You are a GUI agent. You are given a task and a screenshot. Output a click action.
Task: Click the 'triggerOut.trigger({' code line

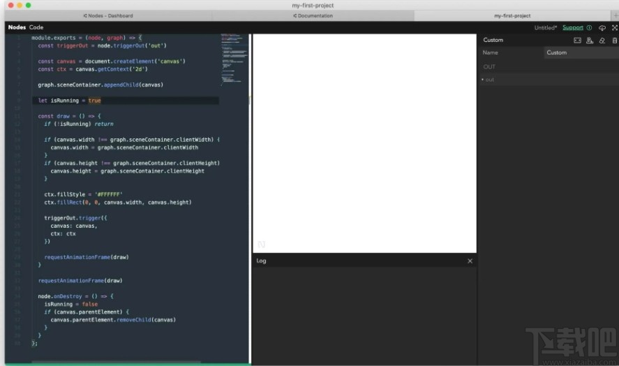[x=75, y=218]
